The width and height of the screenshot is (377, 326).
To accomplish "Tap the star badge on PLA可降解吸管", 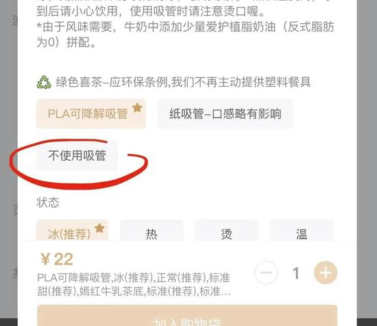I will tap(137, 107).
